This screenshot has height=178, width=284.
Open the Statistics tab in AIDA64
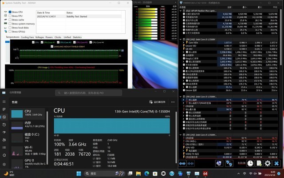click(77, 37)
